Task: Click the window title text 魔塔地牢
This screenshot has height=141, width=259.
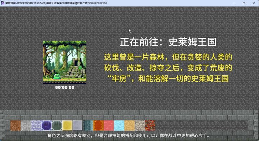Action: coord(56,3)
